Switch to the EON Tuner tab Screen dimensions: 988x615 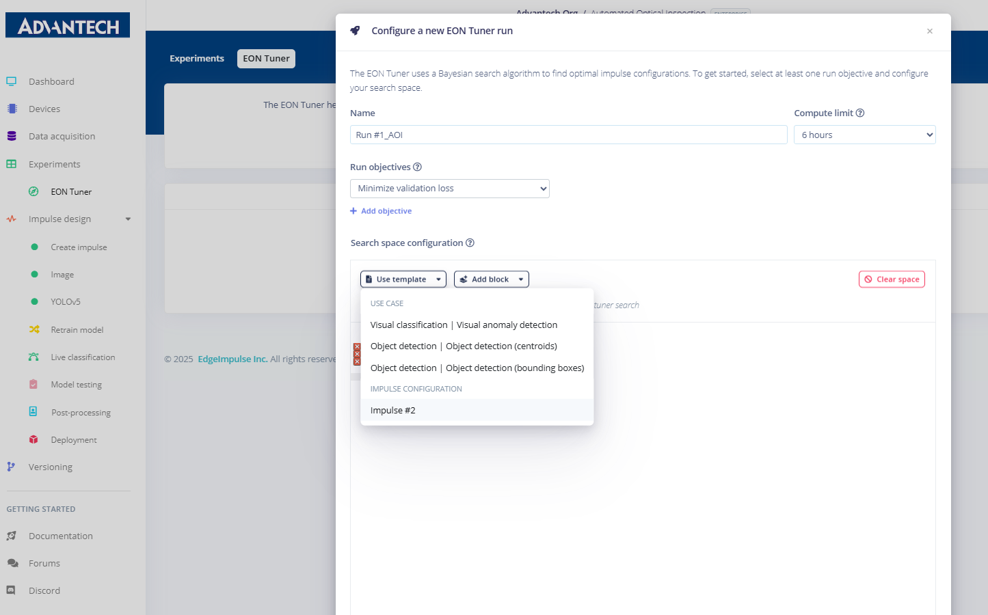click(266, 59)
